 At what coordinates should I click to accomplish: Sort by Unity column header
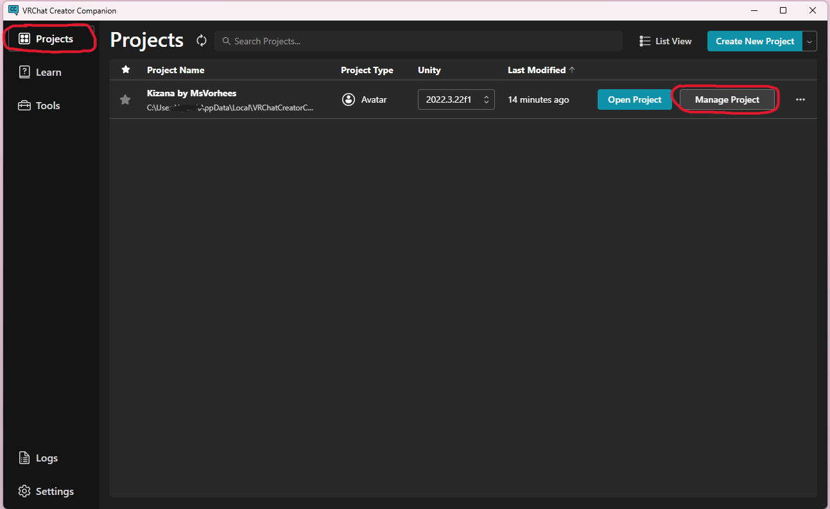point(429,70)
